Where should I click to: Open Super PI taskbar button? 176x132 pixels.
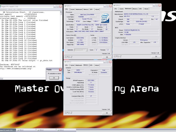point(8,130)
